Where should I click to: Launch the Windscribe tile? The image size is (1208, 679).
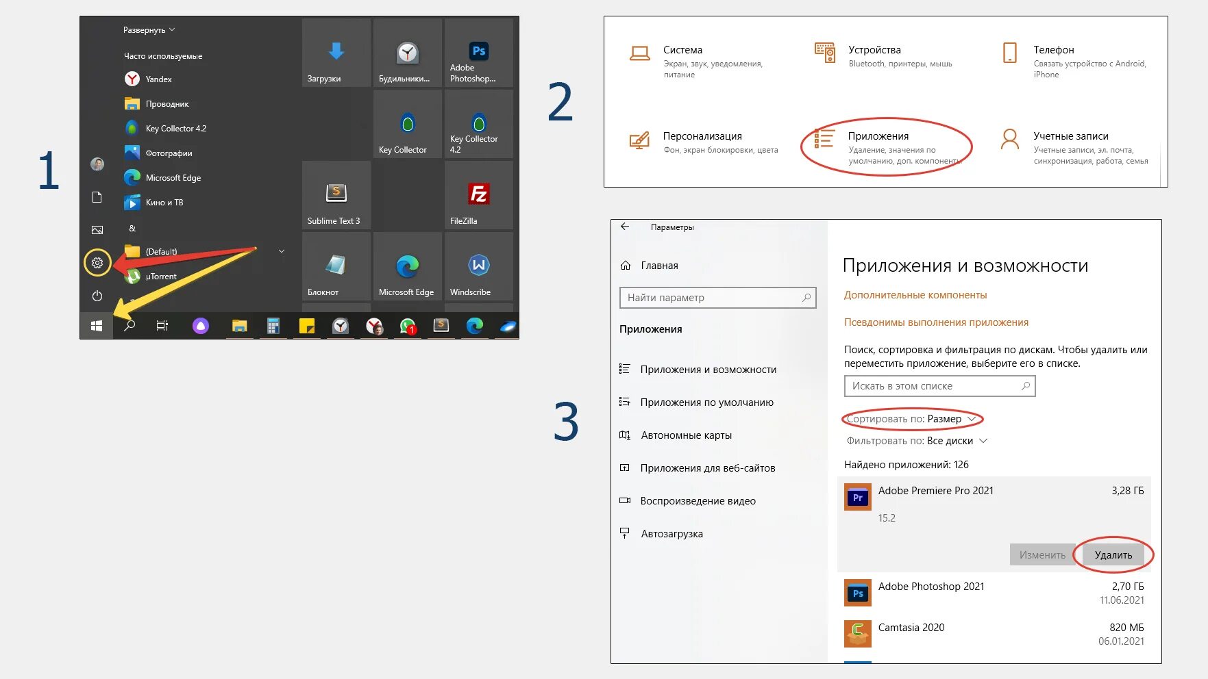point(479,266)
